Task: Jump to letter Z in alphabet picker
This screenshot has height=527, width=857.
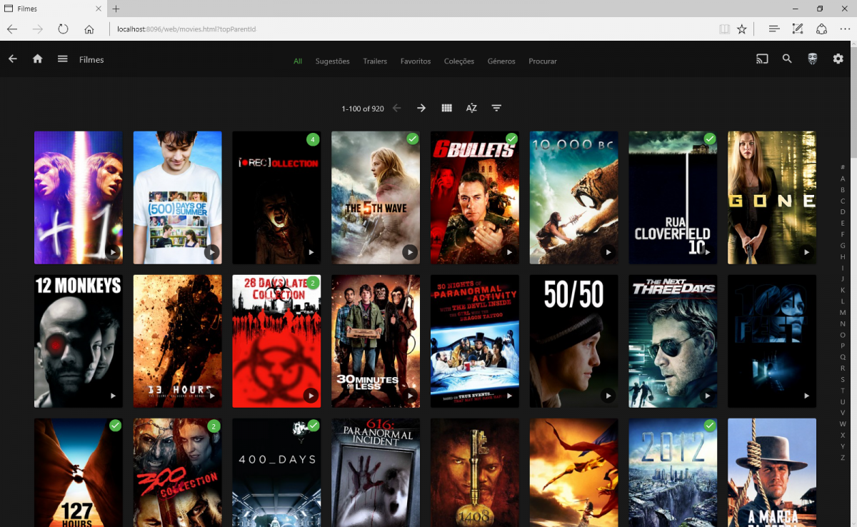Action: tap(843, 458)
